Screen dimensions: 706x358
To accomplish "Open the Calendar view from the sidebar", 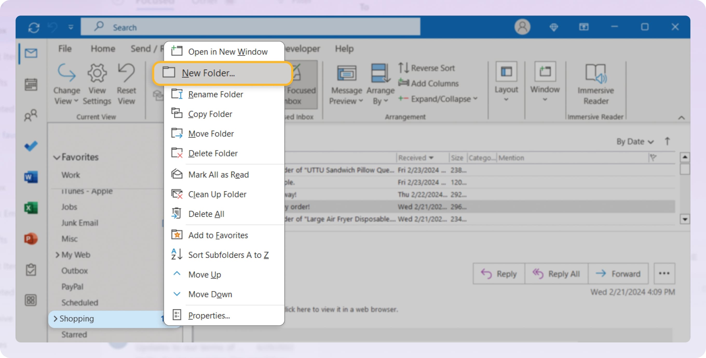I will (x=31, y=85).
